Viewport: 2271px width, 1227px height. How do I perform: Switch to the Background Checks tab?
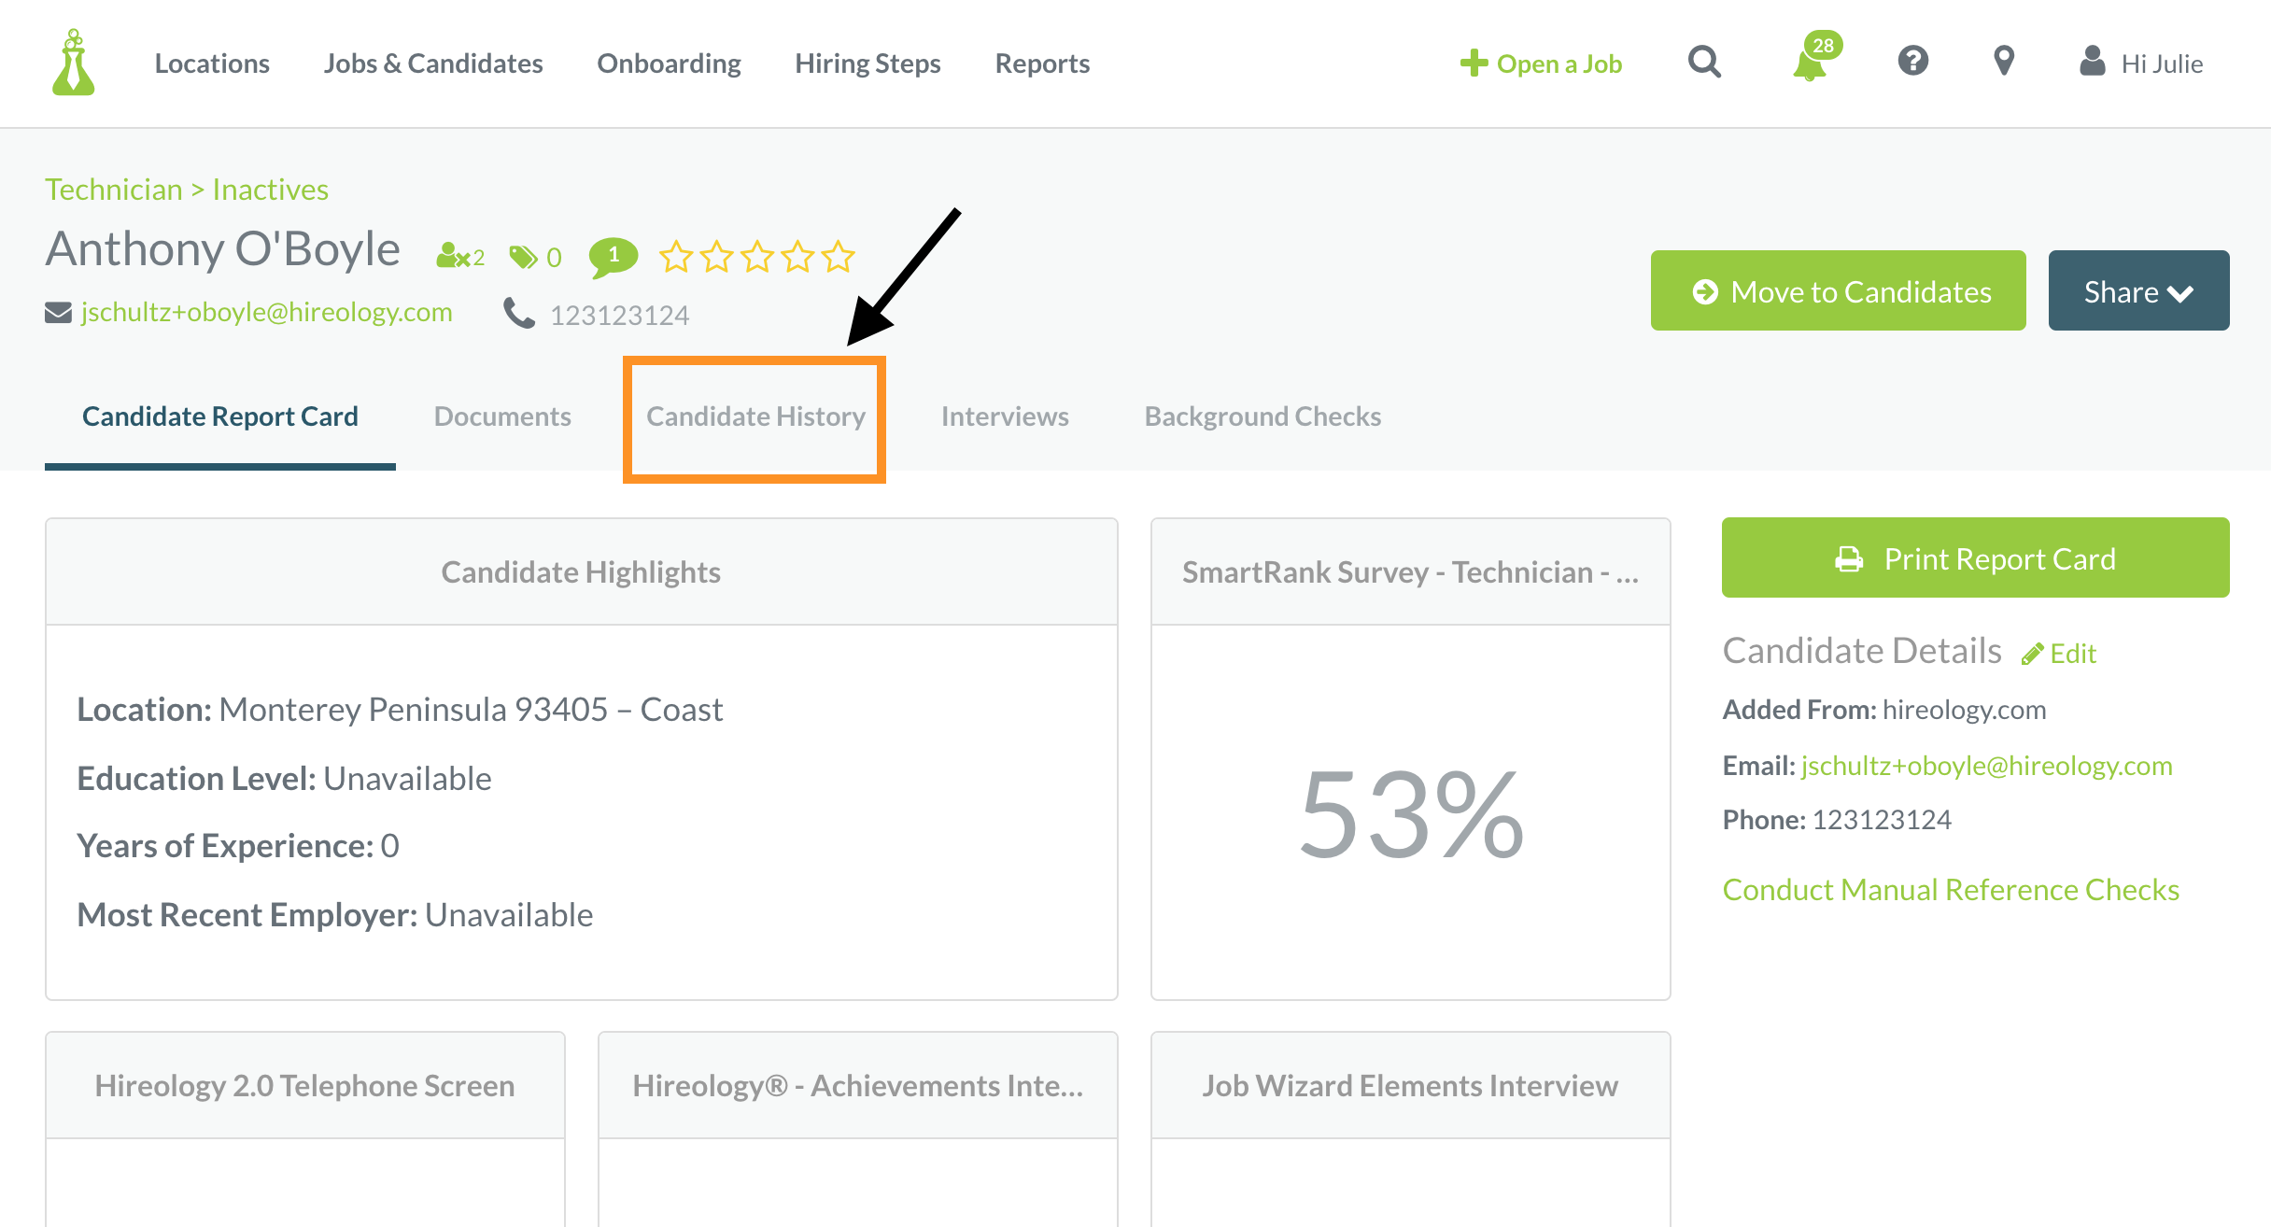pos(1262,416)
